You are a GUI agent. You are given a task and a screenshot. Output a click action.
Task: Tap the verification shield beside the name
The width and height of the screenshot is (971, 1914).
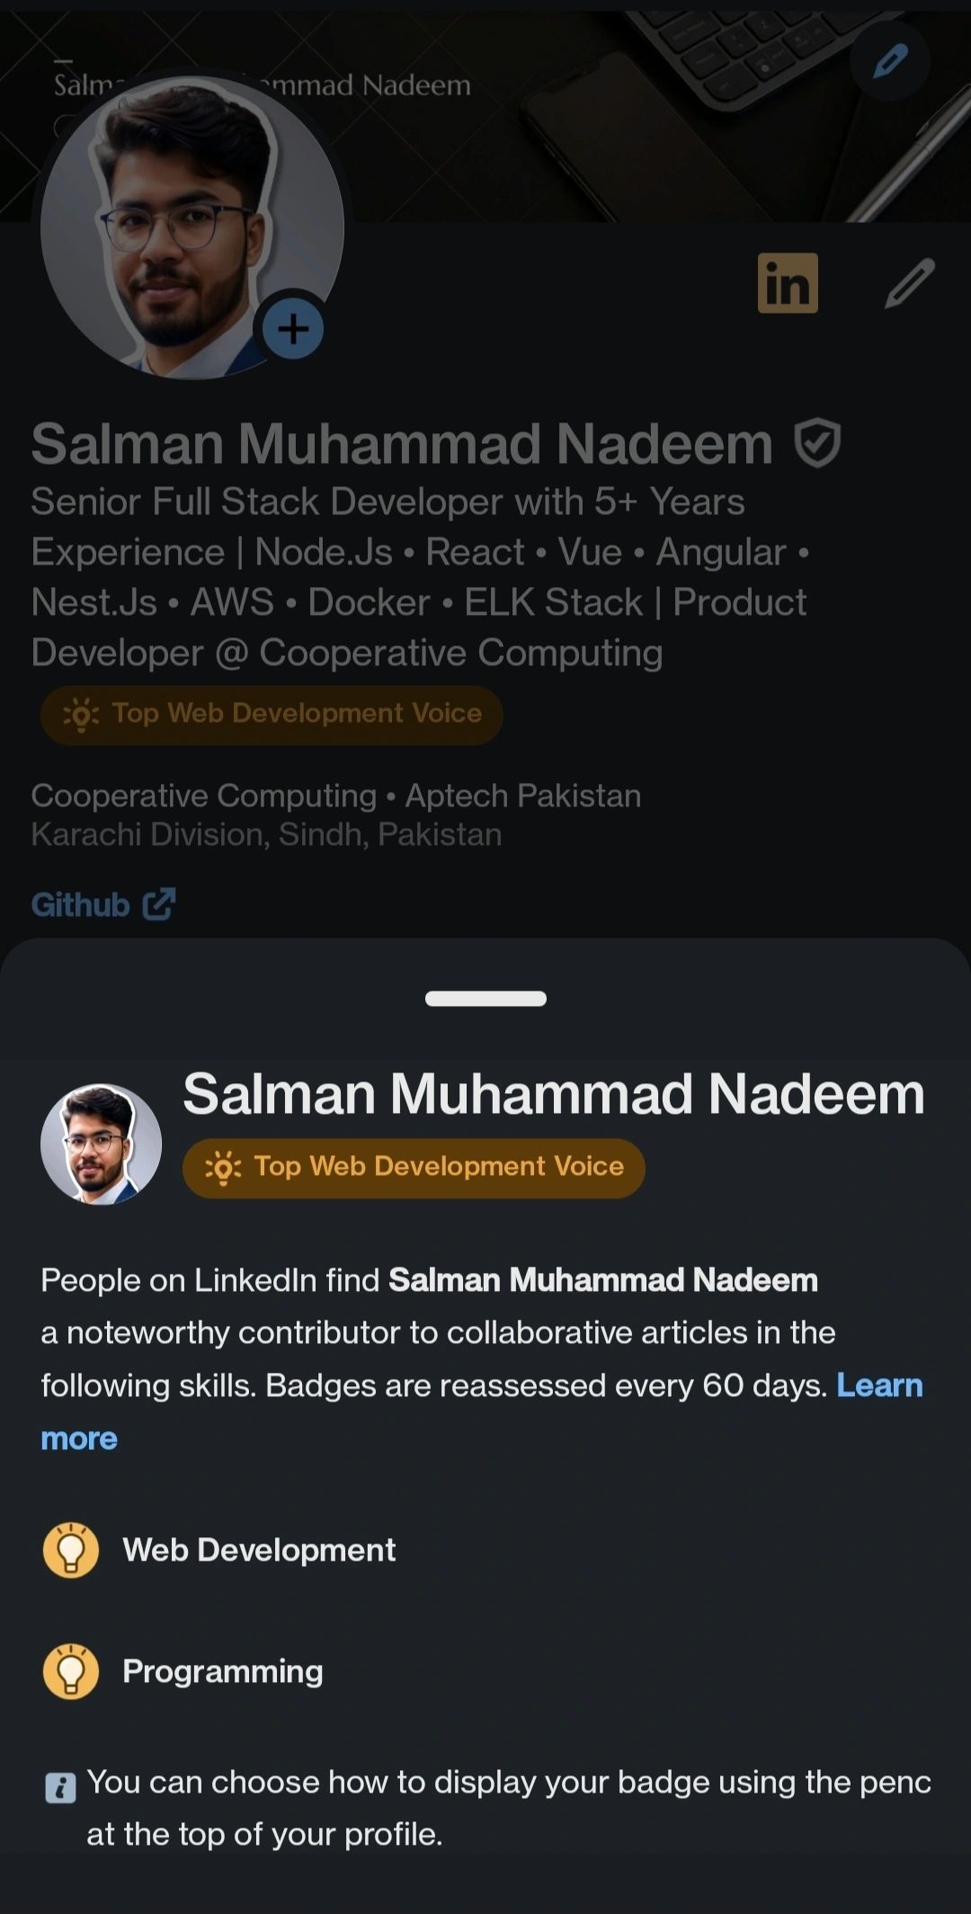tap(817, 443)
